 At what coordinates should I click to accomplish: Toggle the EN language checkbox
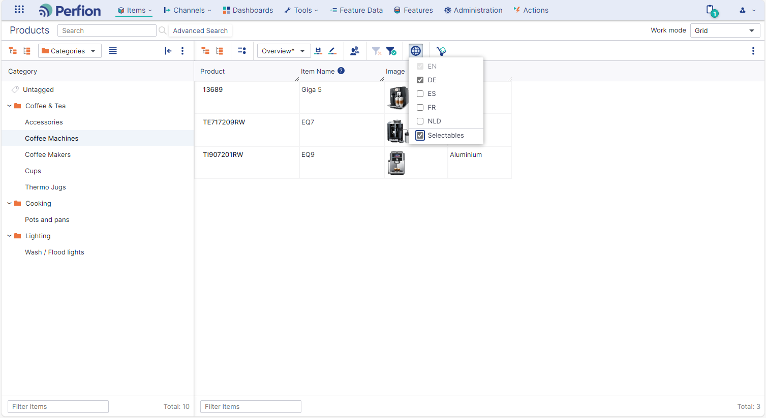pos(420,66)
